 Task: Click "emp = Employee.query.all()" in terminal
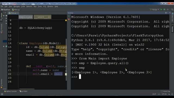(x=104, y=63)
